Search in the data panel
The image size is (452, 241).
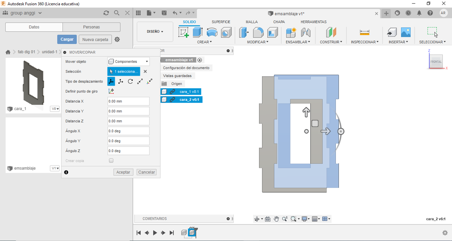click(x=117, y=13)
